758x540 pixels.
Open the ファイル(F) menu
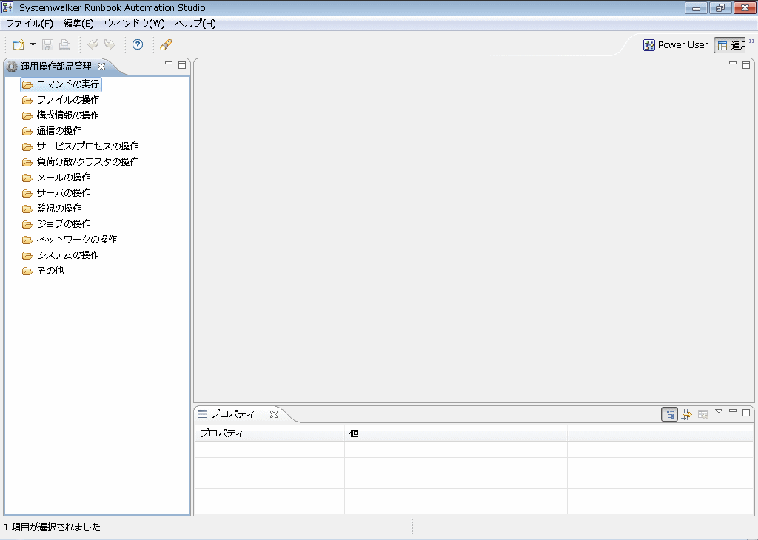coord(29,24)
